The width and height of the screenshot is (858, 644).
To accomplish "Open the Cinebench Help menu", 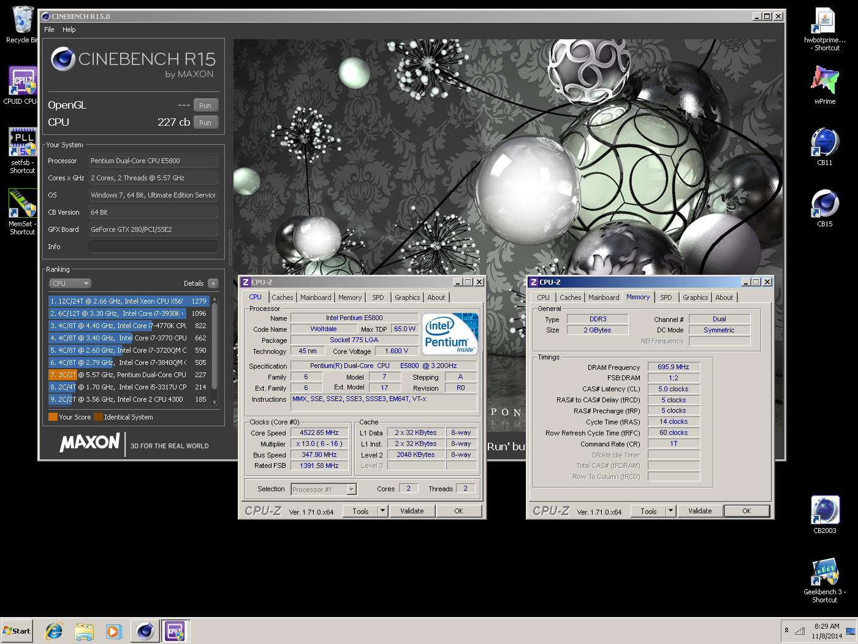I will (69, 29).
